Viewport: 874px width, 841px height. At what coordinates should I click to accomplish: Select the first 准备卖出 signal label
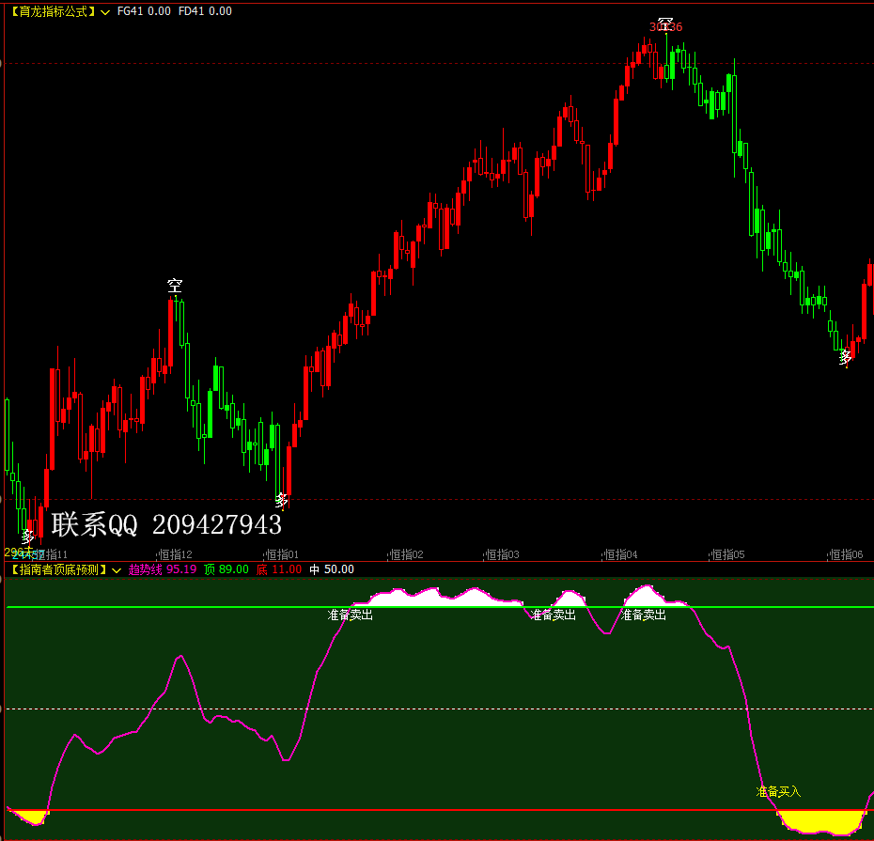350,615
